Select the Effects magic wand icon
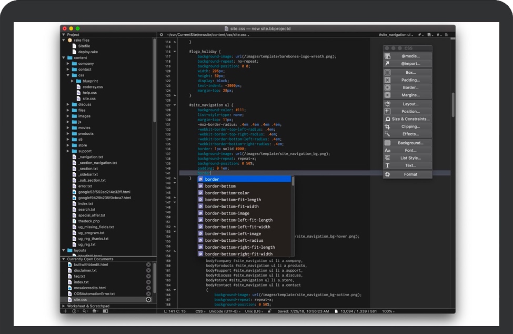The width and height of the screenshot is (513, 334). (388, 134)
